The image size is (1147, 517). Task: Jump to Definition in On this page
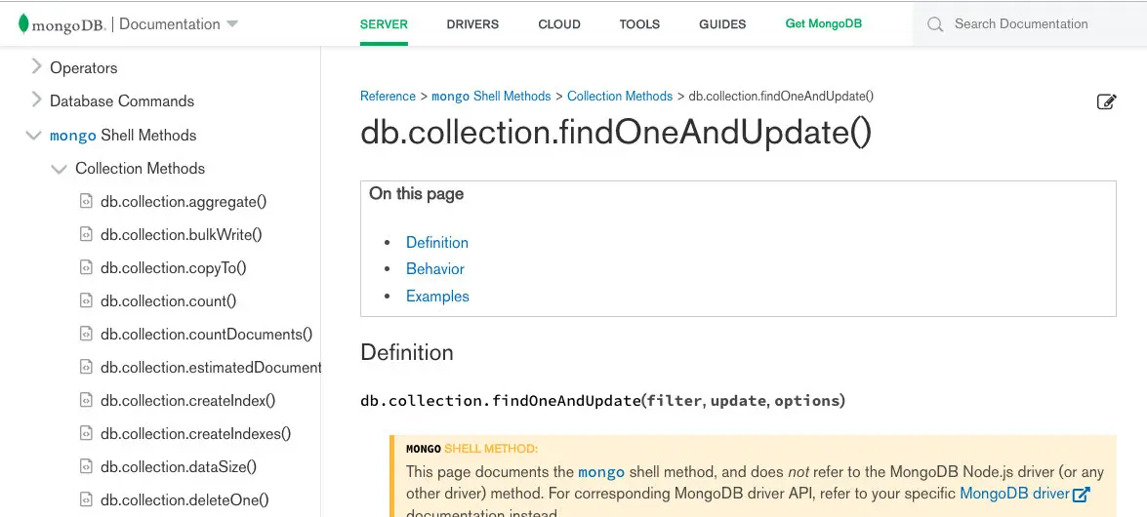(x=436, y=242)
